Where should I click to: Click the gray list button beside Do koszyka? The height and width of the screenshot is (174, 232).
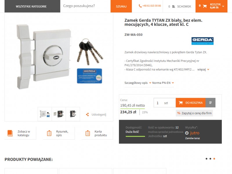pos(211,103)
